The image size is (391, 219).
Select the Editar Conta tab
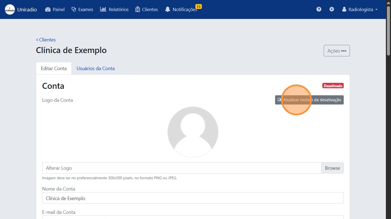coord(54,68)
